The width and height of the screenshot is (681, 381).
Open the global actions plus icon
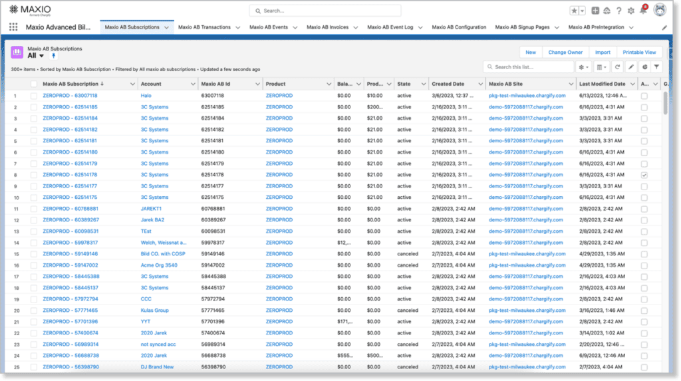595,11
